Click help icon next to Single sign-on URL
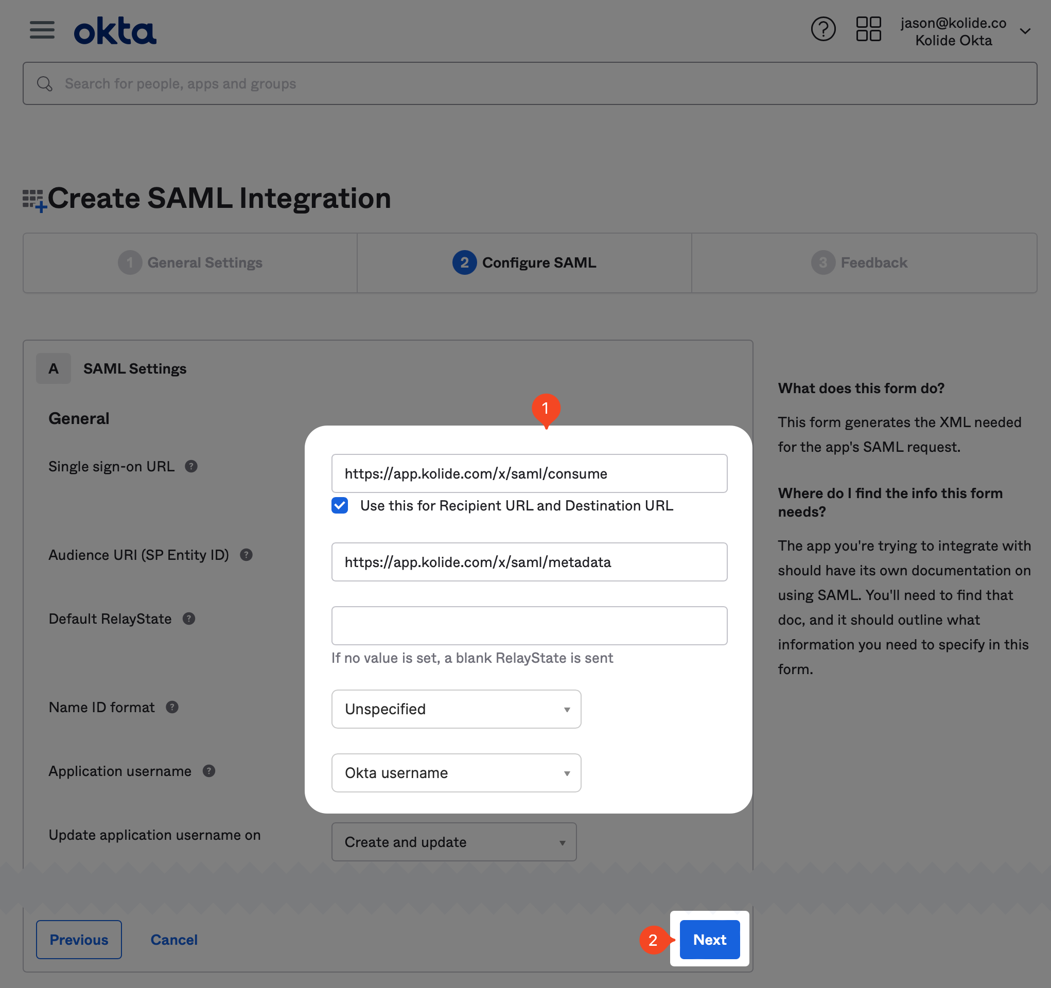 tap(191, 466)
